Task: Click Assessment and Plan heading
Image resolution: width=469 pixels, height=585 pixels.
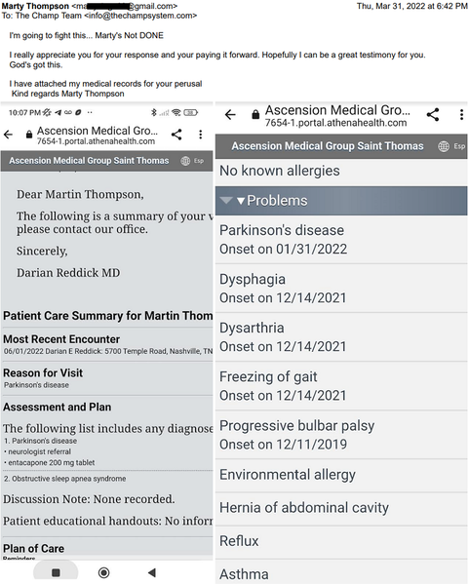Action: pyautogui.click(x=58, y=407)
